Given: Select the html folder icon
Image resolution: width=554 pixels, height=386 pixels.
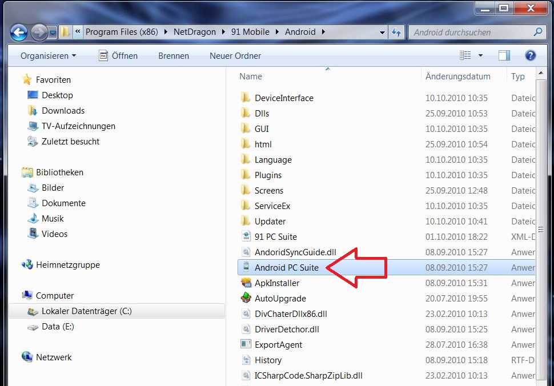Looking at the screenshot, I should 246,144.
